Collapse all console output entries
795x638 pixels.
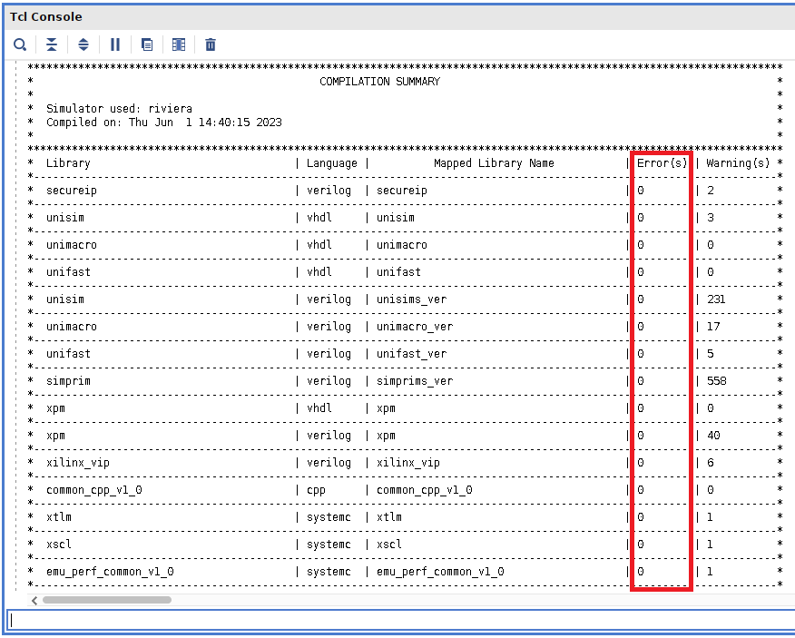[x=52, y=44]
